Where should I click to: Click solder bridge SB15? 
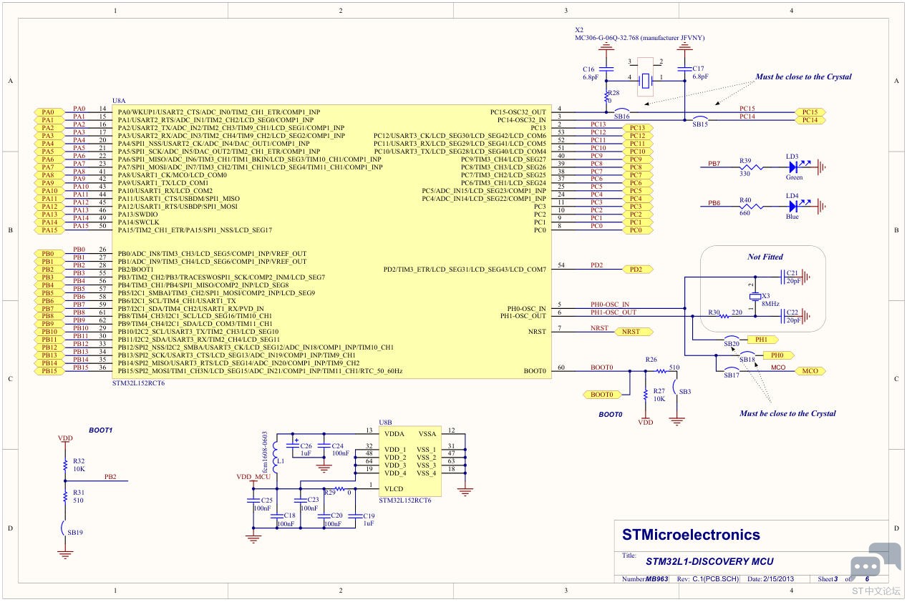[699, 120]
